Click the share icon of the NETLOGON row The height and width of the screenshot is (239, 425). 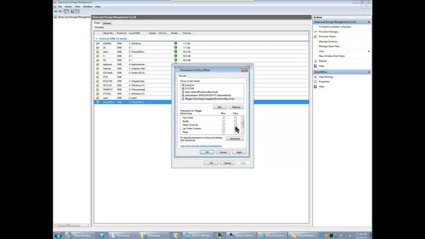[98, 86]
